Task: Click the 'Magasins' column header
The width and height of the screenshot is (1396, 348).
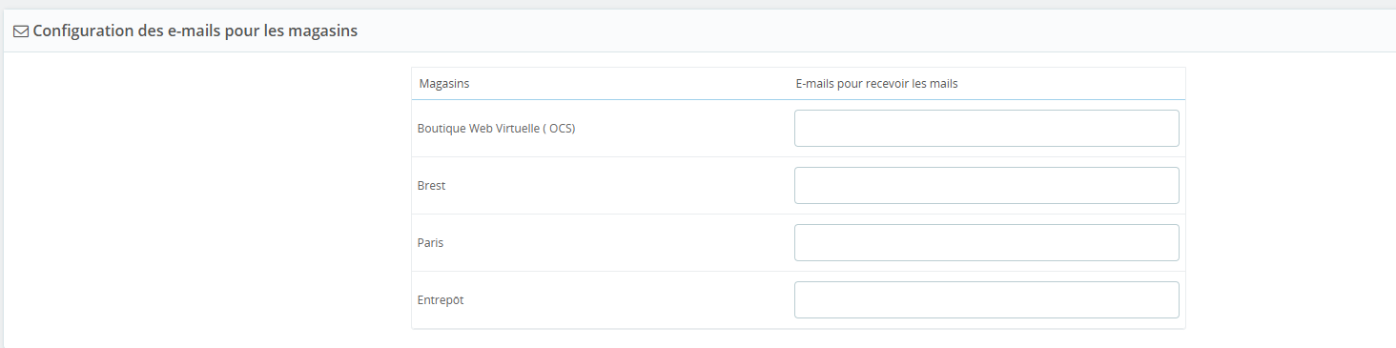Action: coord(444,84)
